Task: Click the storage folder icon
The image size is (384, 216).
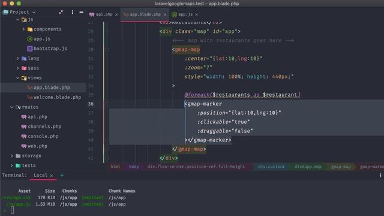Action: tap(18, 156)
